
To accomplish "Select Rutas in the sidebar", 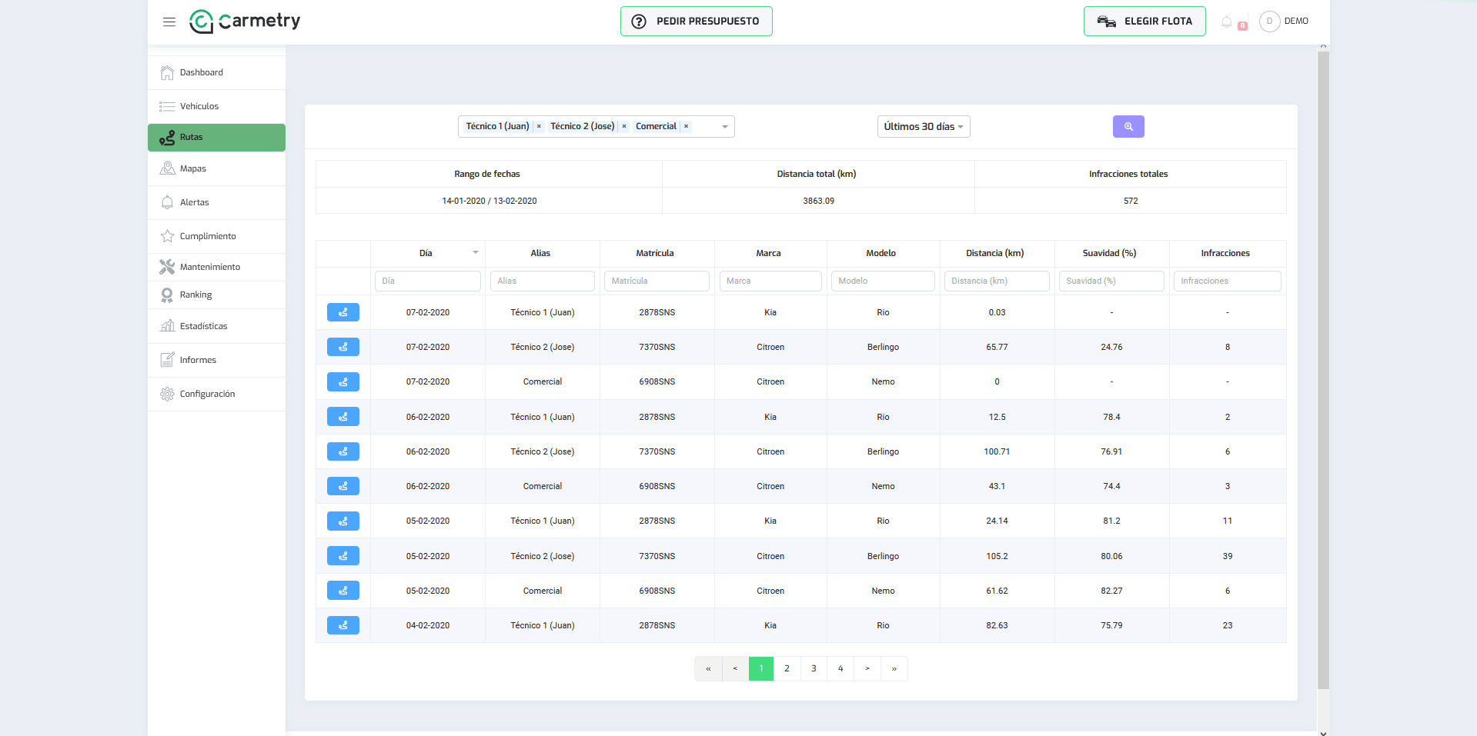I will (x=216, y=138).
